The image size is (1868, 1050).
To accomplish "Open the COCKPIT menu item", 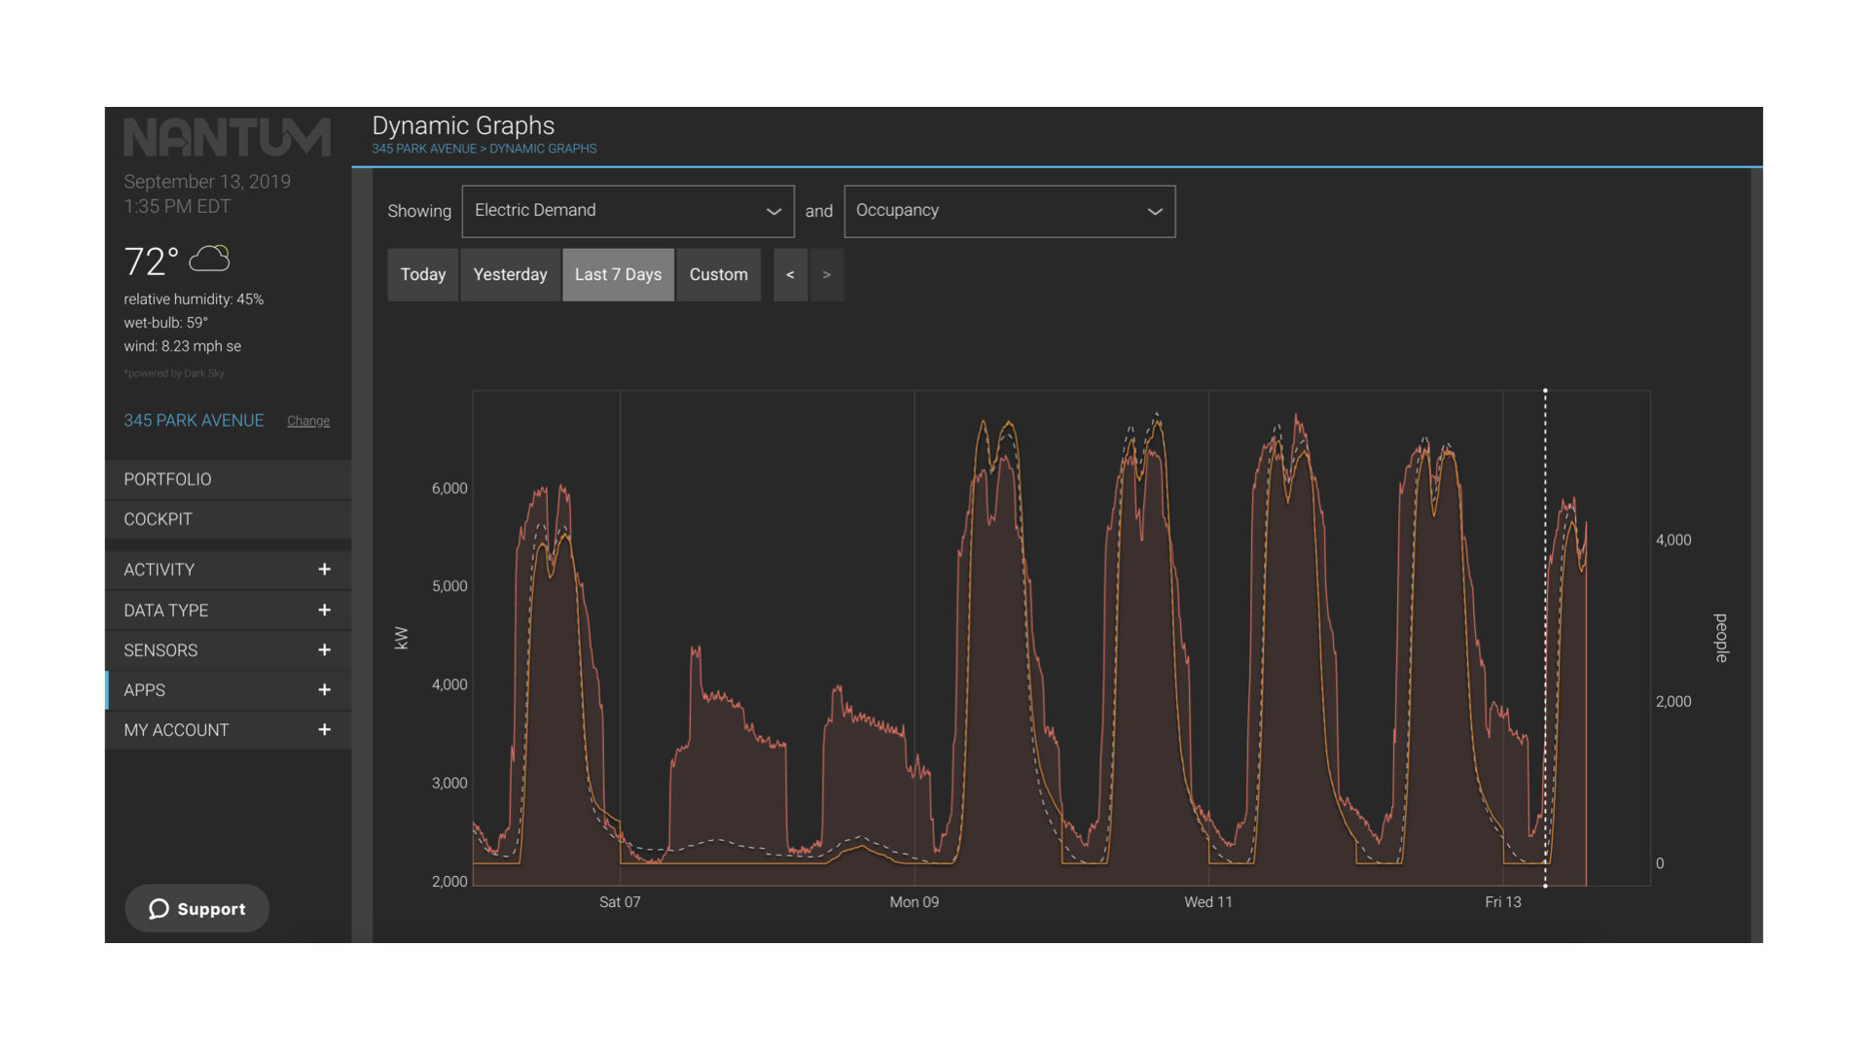I will pyautogui.click(x=228, y=519).
